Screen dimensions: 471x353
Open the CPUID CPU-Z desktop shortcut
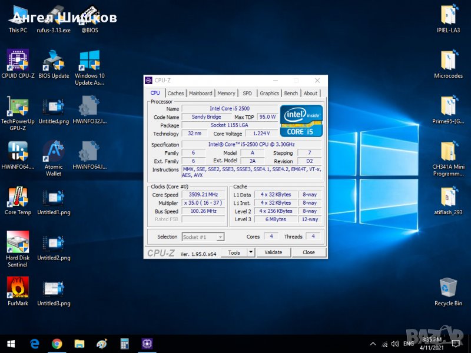18,60
